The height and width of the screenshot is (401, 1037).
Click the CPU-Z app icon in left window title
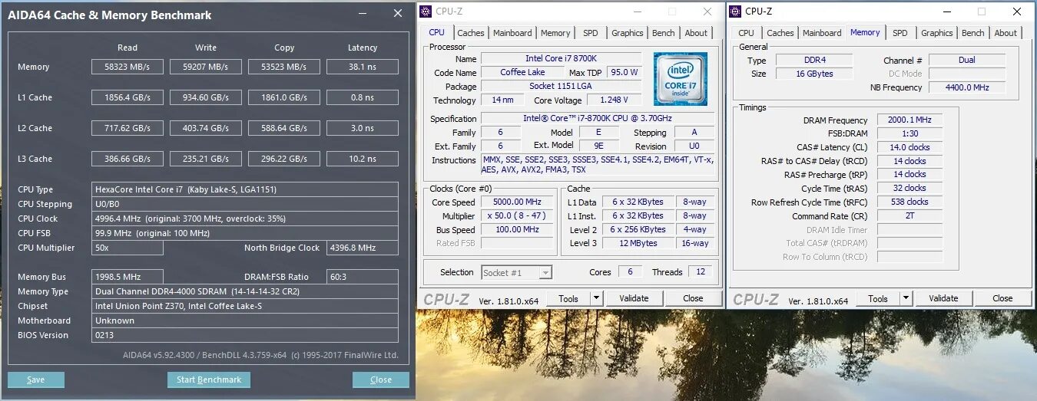click(427, 12)
